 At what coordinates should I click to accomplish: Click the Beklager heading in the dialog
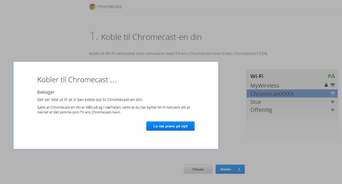pos(46,92)
